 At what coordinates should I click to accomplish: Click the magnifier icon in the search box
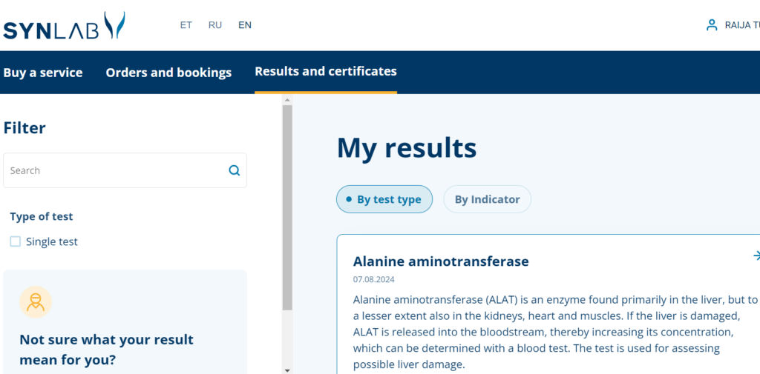(235, 170)
